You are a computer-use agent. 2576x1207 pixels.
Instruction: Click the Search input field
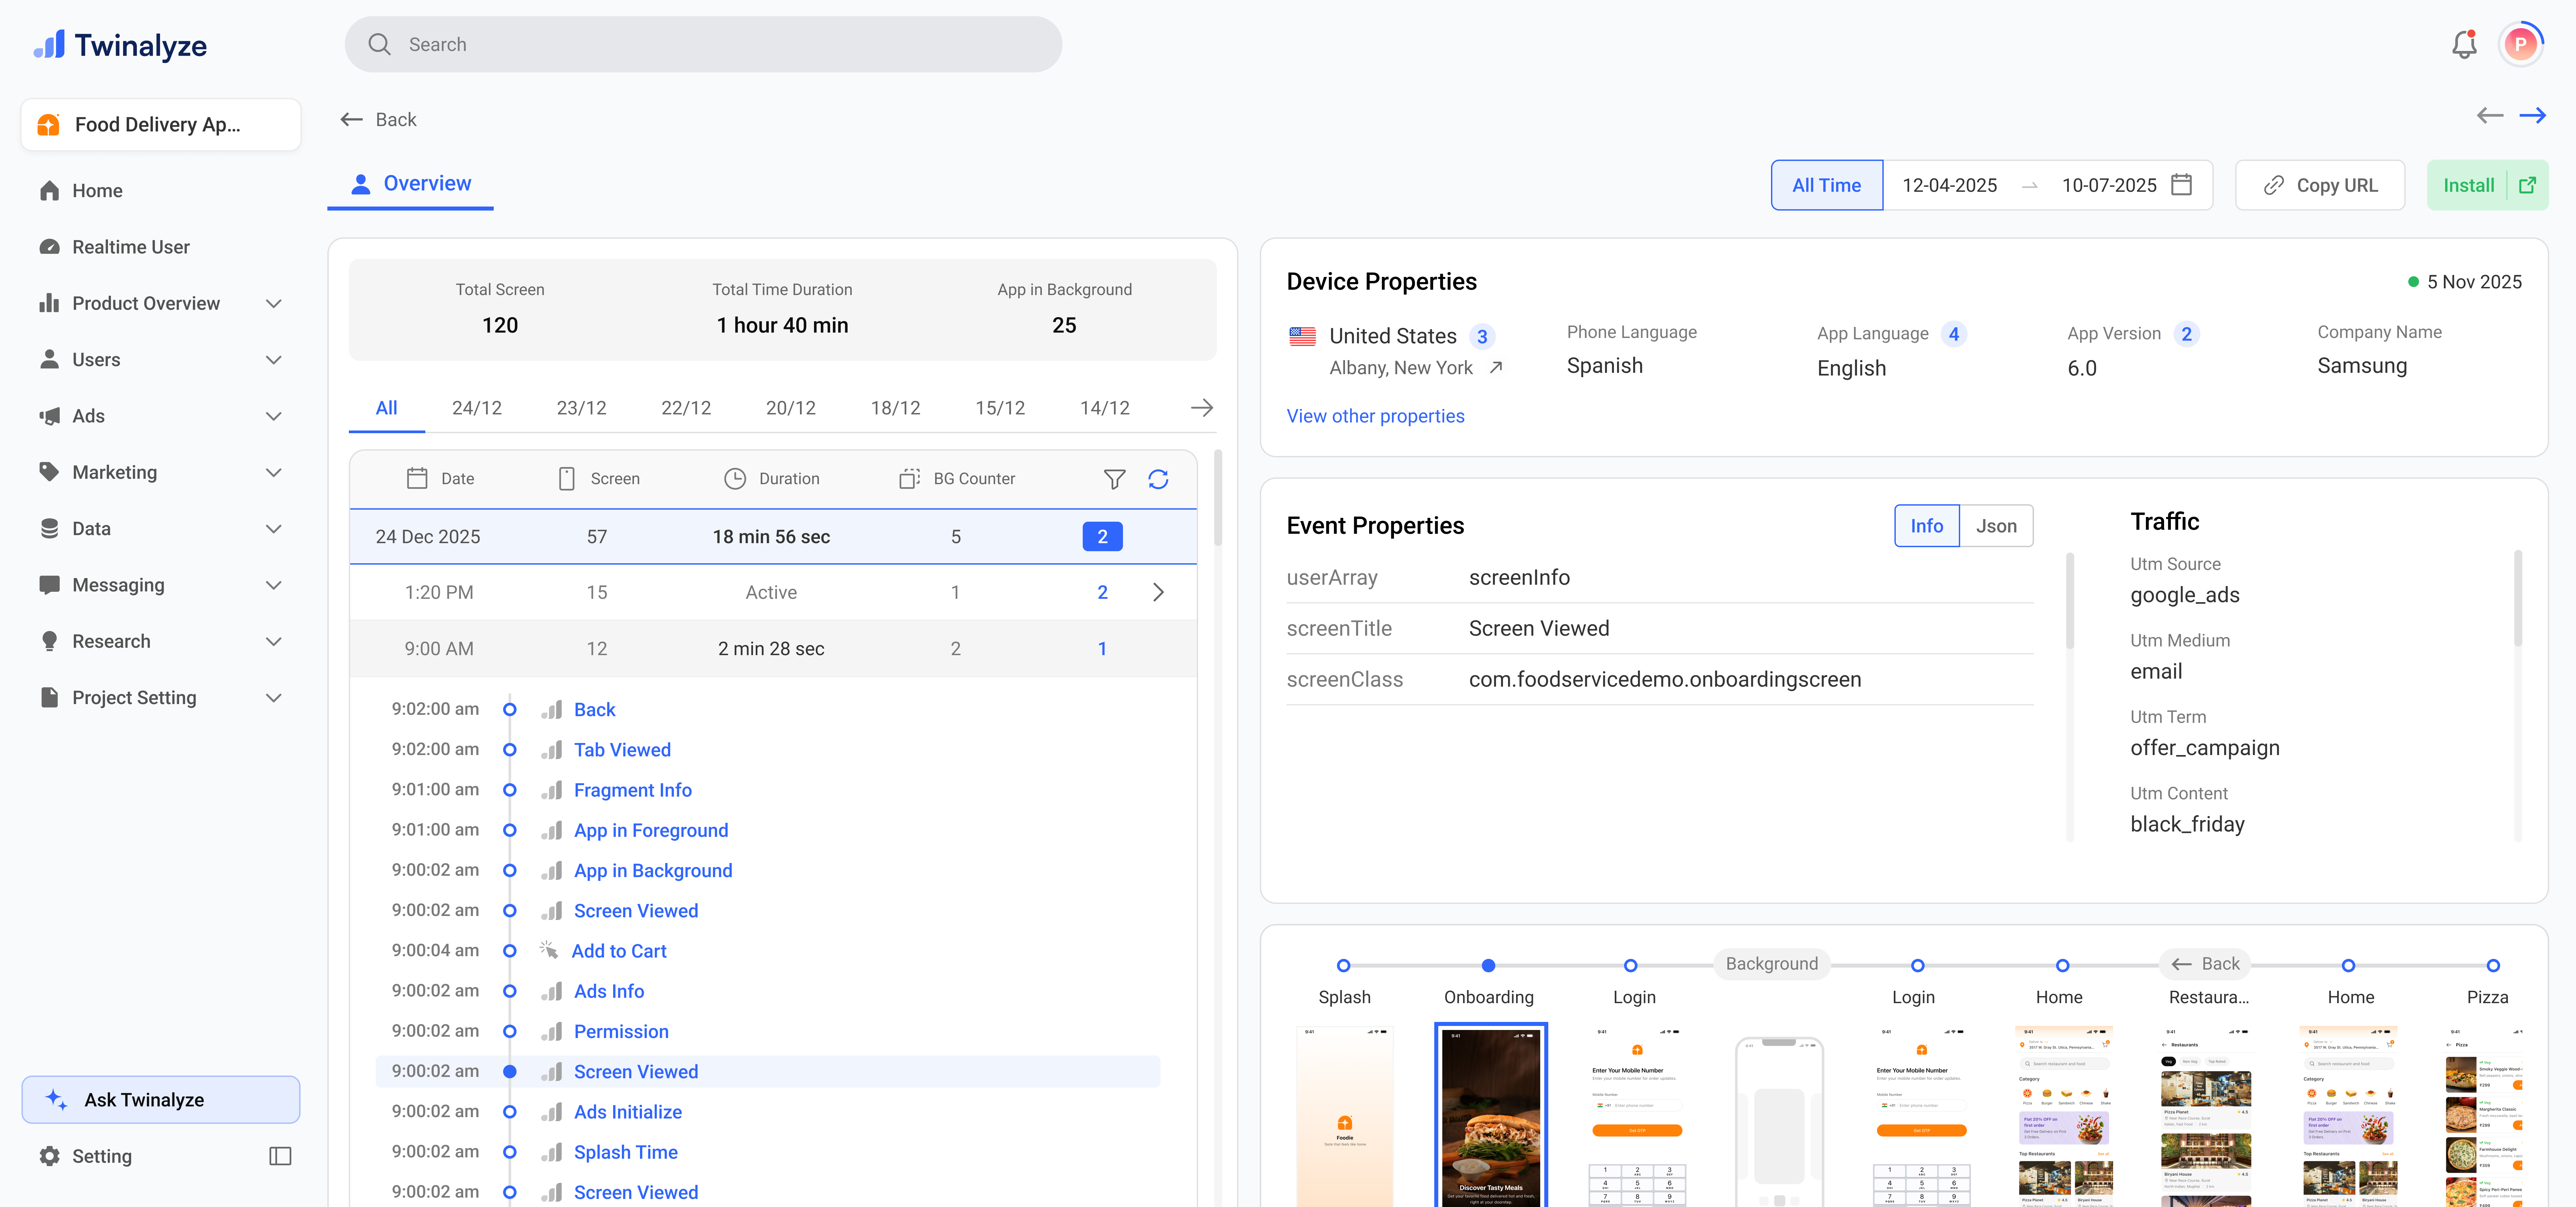click(703, 44)
